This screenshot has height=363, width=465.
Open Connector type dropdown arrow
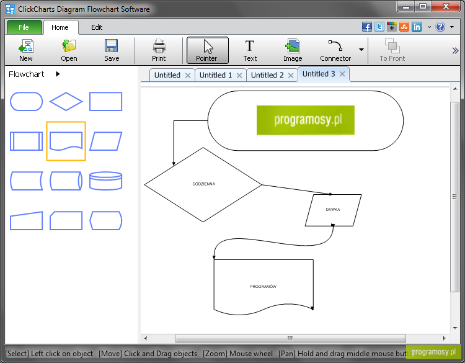pyautogui.click(x=361, y=50)
